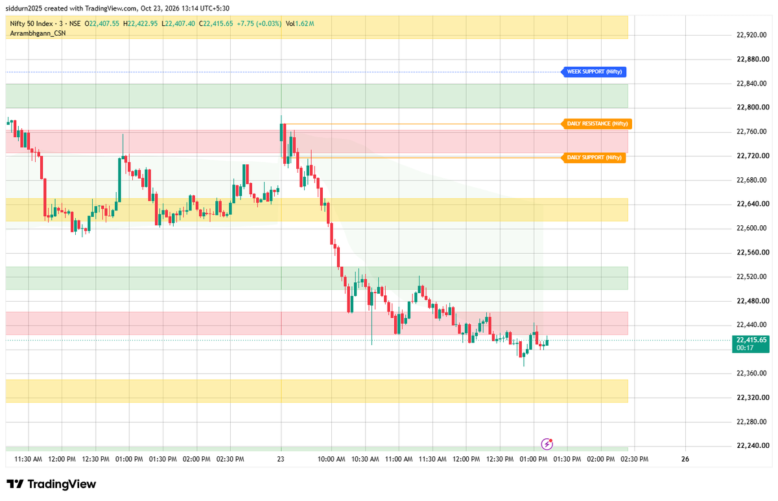Click the 22,640.00 price axis label
The height and width of the screenshot is (501, 778).
pos(753,205)
